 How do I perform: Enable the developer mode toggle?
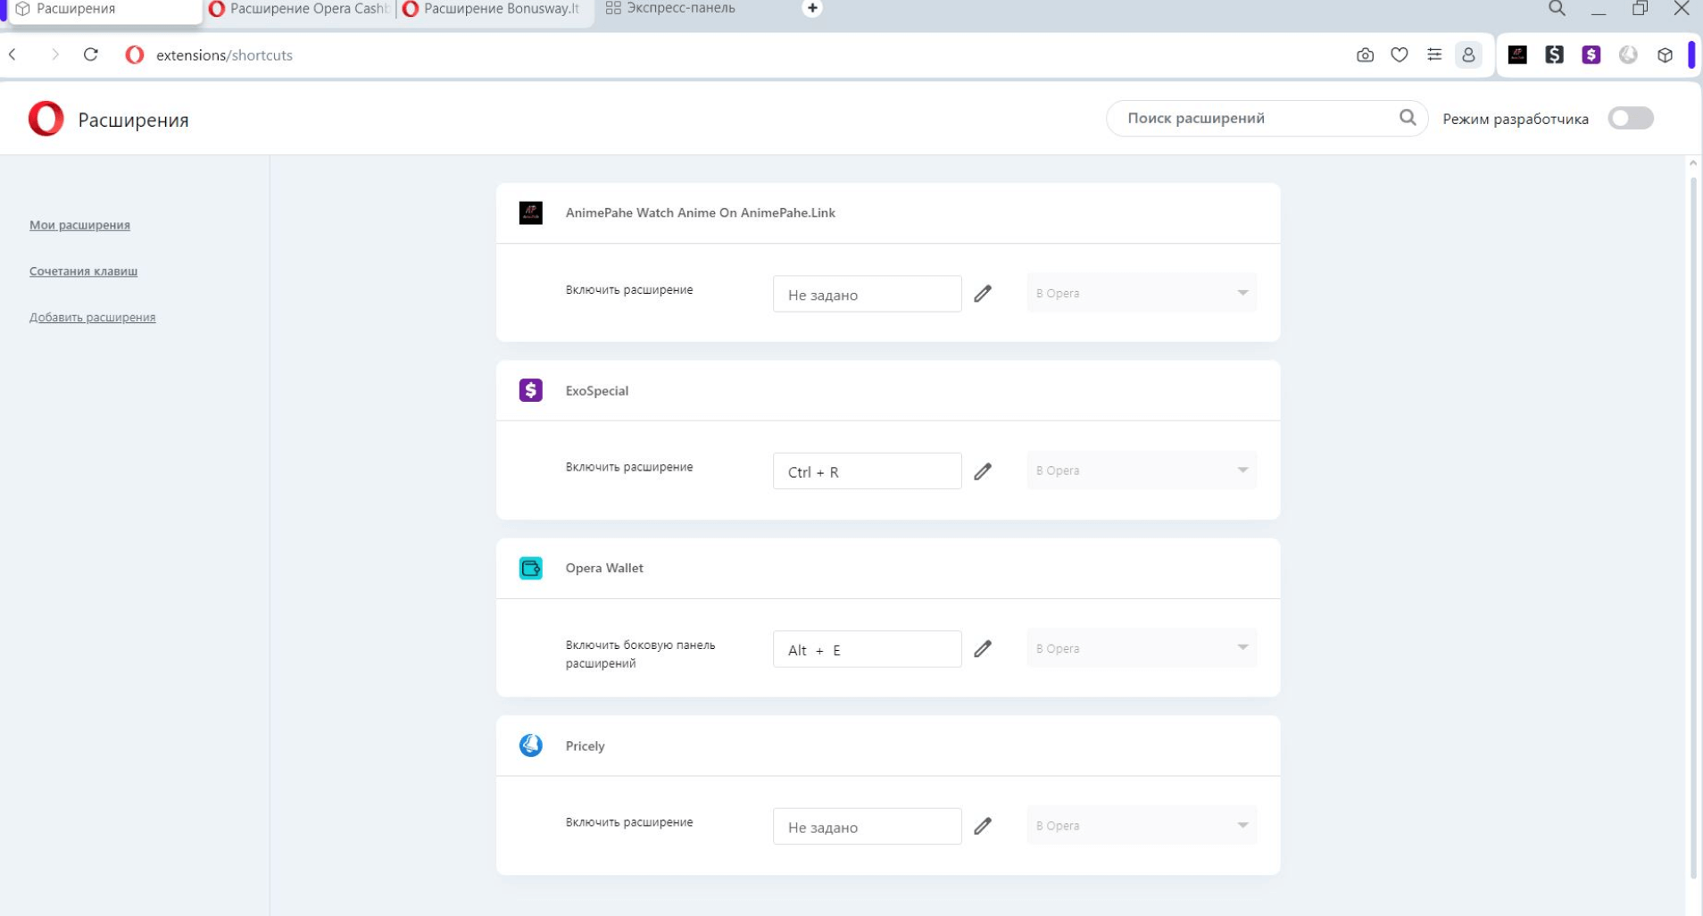click(1630, 119)
